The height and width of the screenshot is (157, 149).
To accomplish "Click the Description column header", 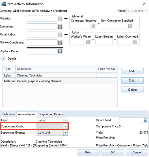I will point(56,69).
